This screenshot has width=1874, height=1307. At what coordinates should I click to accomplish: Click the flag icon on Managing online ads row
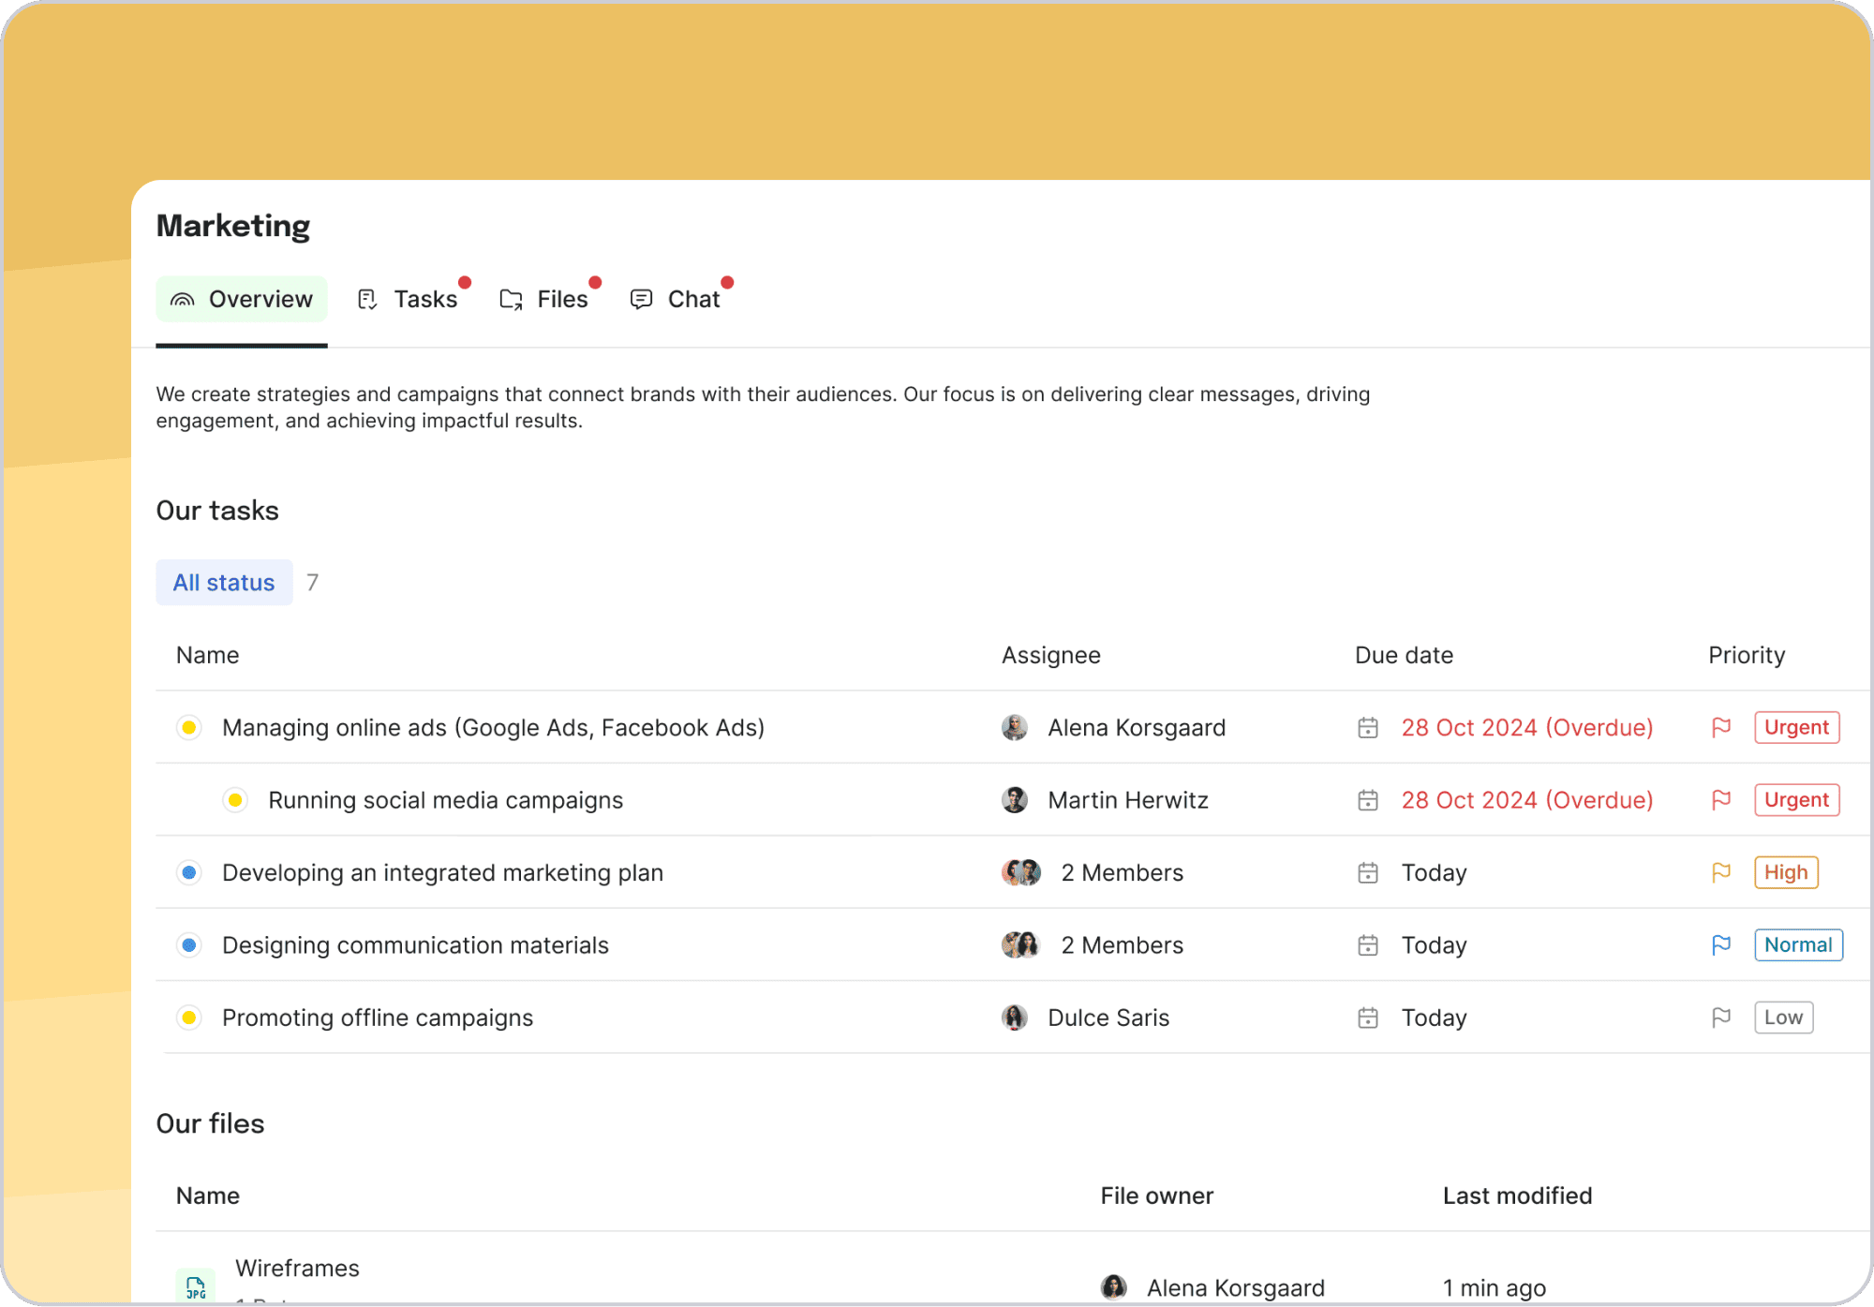[1721, 727]
